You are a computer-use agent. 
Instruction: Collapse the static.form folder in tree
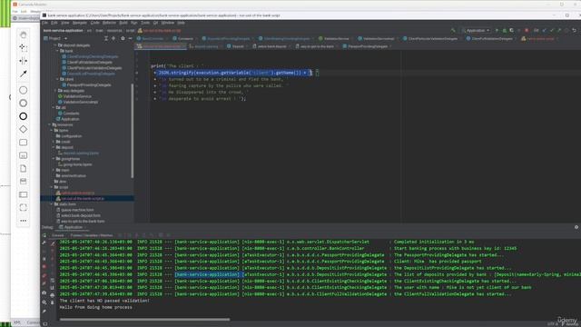pos(52,204)
